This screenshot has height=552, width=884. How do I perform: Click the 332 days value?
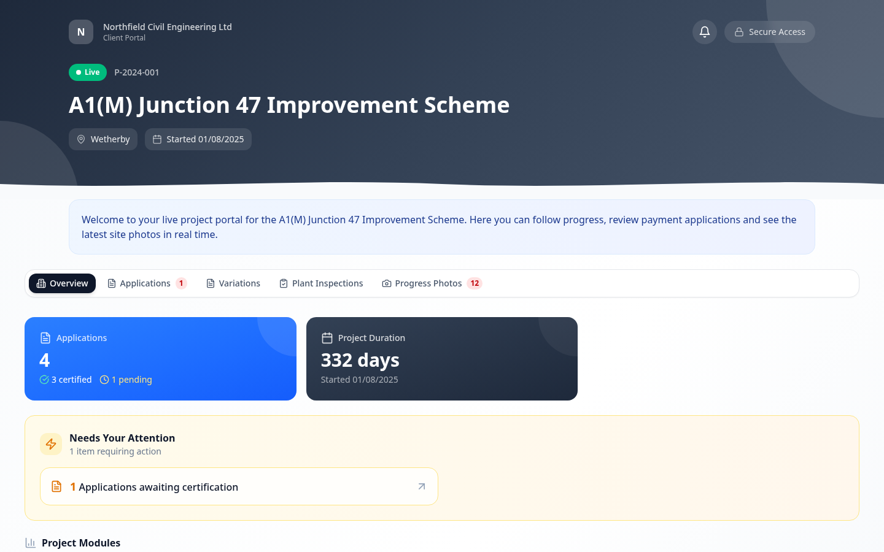coord(360,360)
